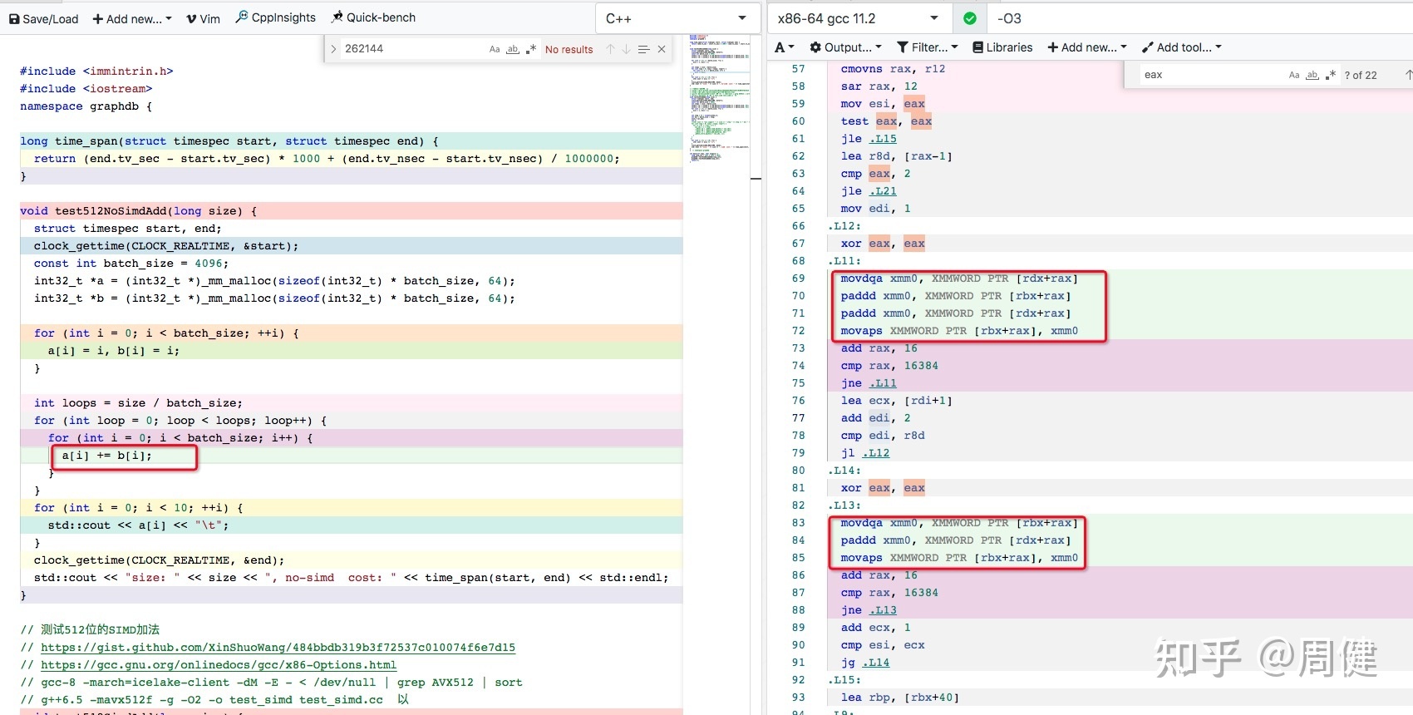
Task: Click the 'void test512NoSimdAdd(long size)' line
Action: point(138,211)
